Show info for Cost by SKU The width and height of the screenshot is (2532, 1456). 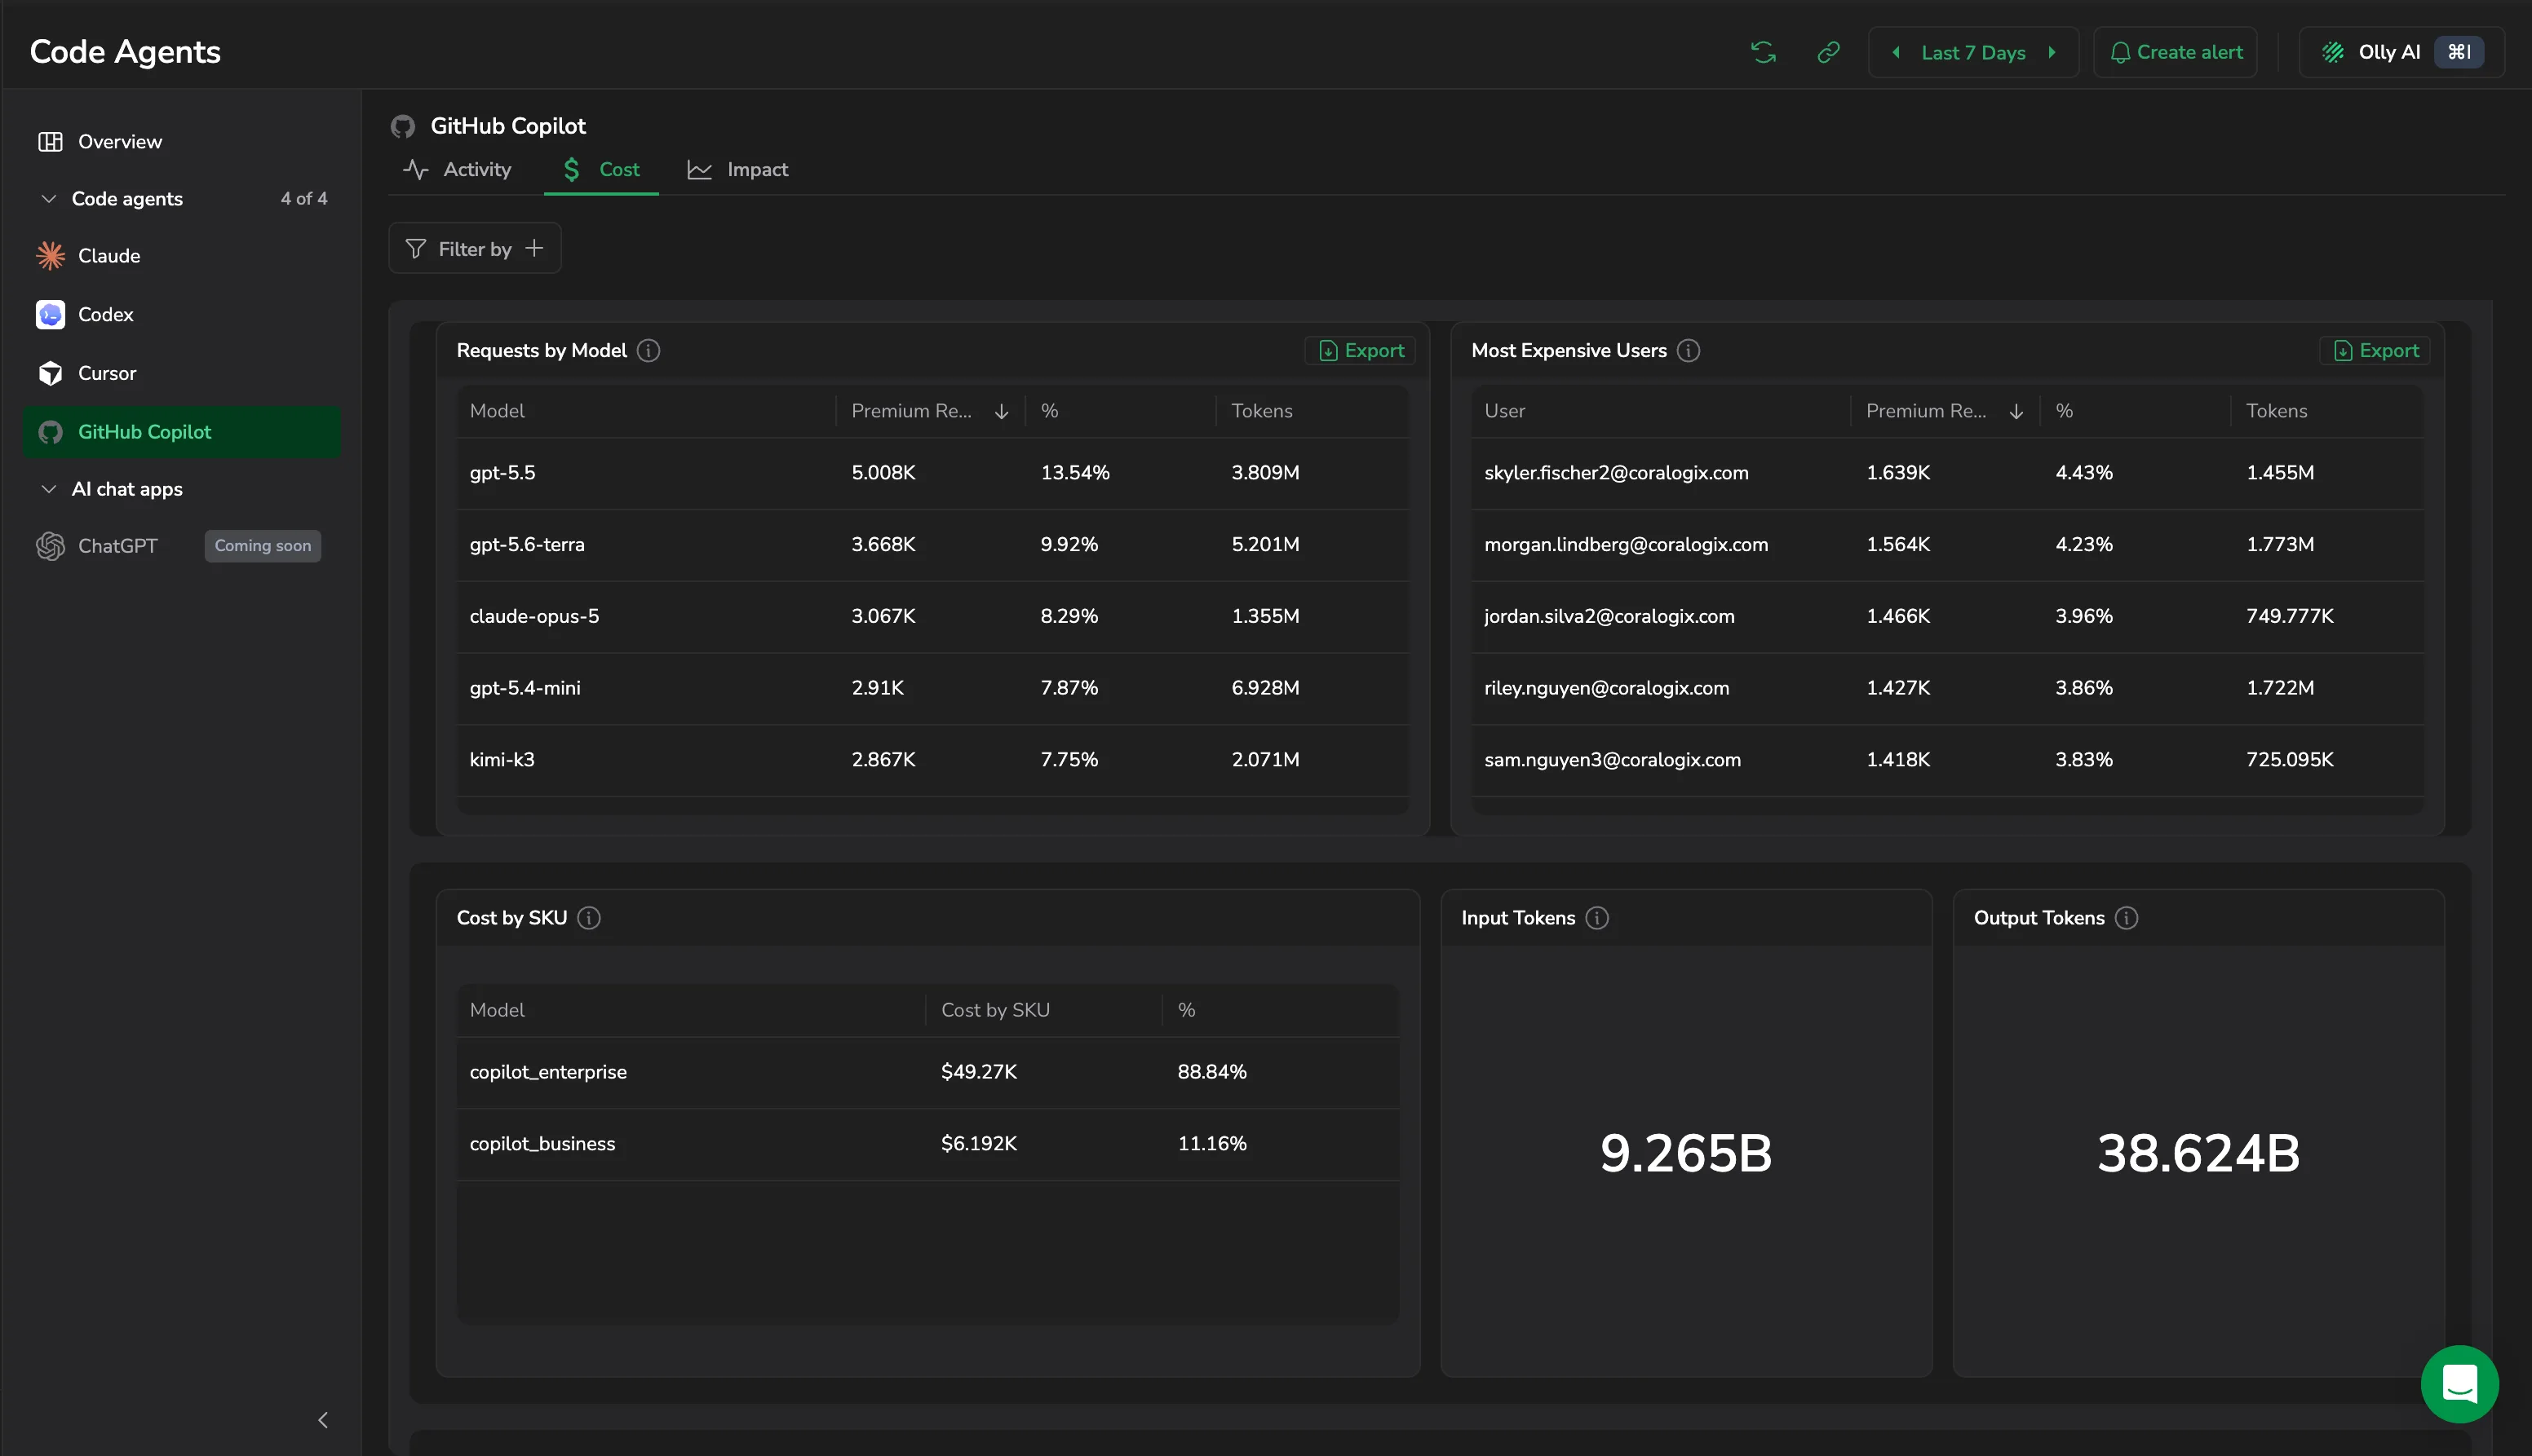pyautogui.click(x=589, y=918)
